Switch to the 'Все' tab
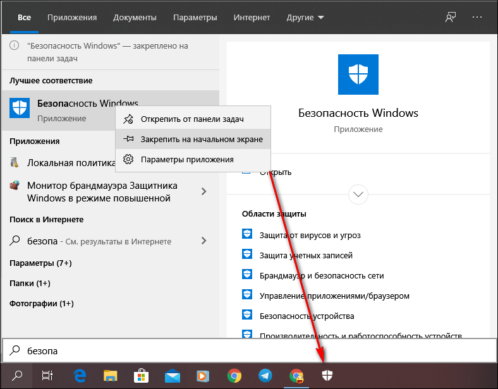The image size is (498, 389). (24, 18)
